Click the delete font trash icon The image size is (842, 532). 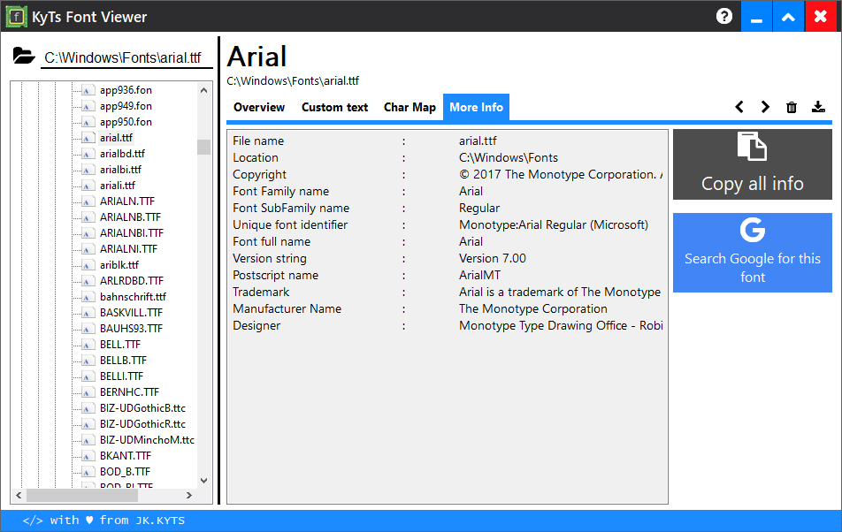pyautogui.click(x=792, y=107)
